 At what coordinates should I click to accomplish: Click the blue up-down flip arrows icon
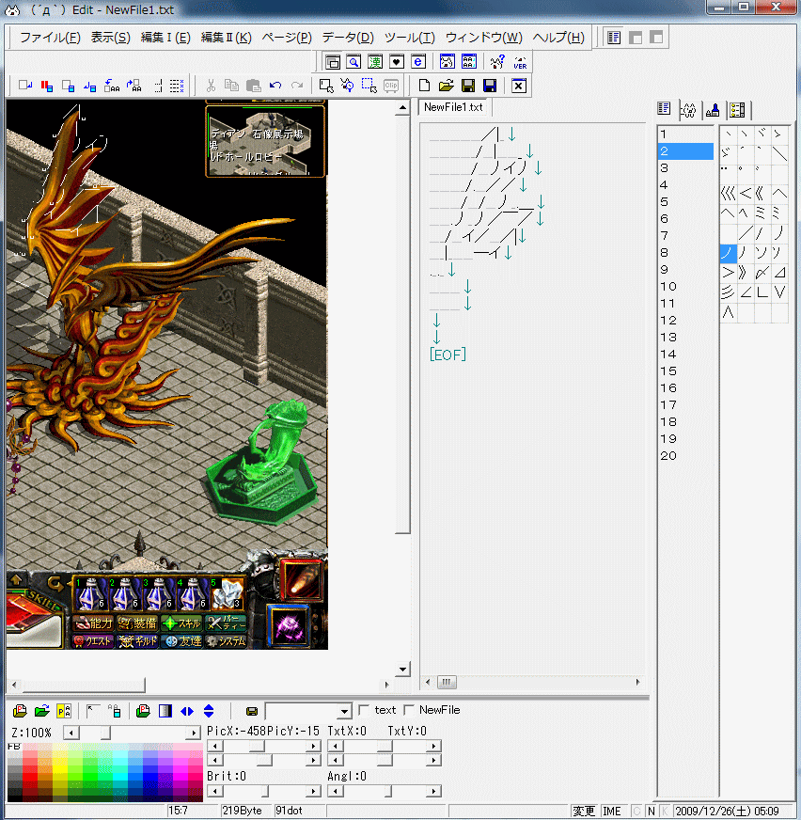coord(209,711)
